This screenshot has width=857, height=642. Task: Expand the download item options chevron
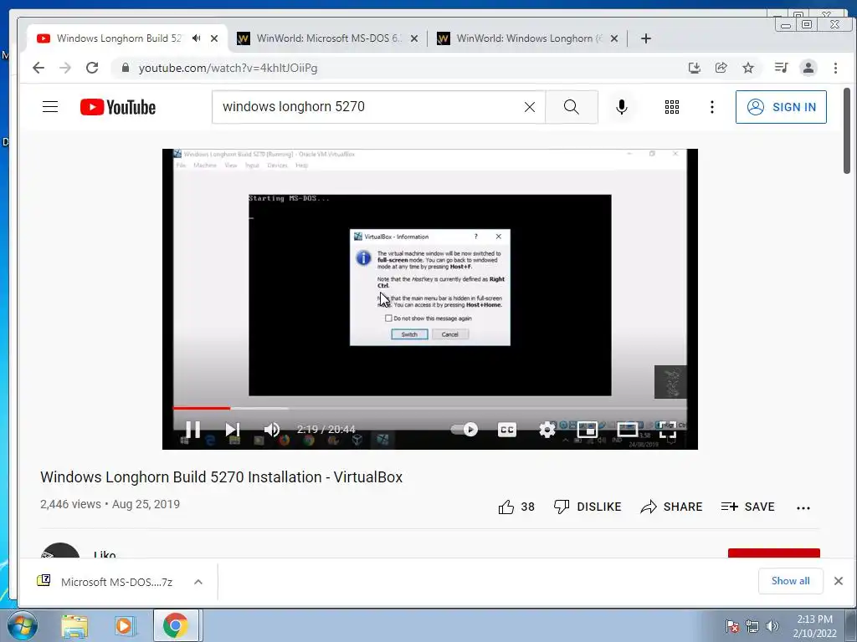pos(198,582)
